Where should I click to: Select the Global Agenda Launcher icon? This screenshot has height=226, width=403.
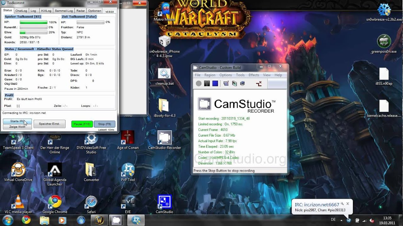click(55, 175)
